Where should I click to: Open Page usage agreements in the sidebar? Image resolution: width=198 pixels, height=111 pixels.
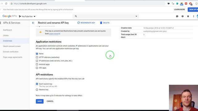[x=13, y=57]
